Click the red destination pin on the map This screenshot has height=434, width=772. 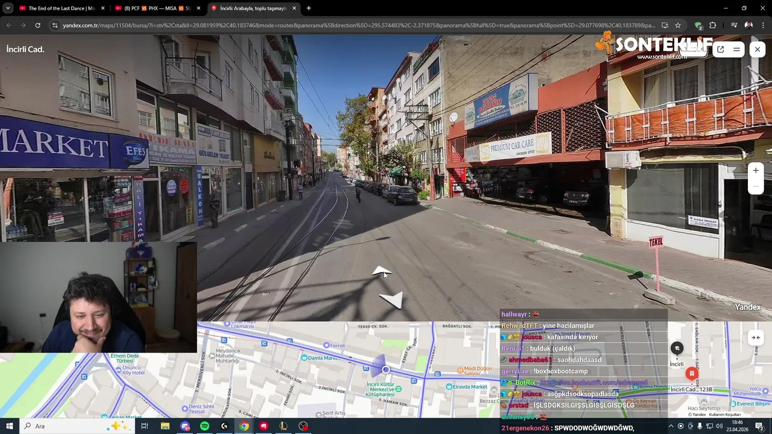[x=692, y=374]
